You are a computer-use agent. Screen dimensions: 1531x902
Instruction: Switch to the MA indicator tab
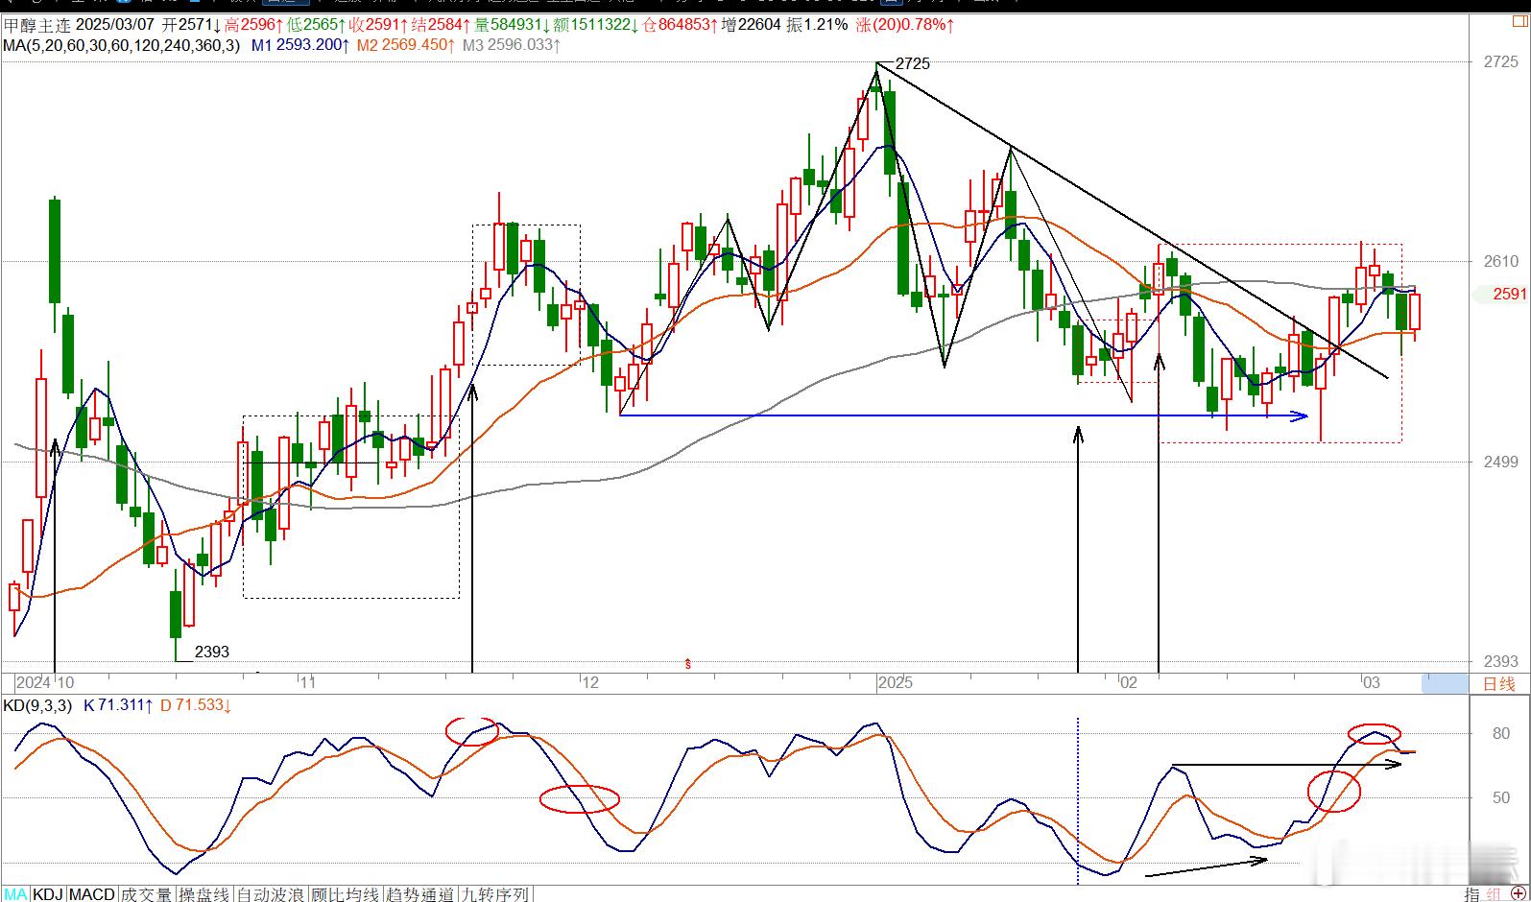click(15, 894)
